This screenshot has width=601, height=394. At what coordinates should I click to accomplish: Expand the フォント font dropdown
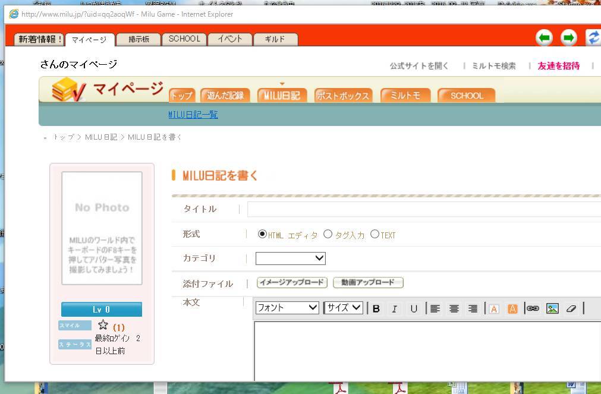pos(287,308)
